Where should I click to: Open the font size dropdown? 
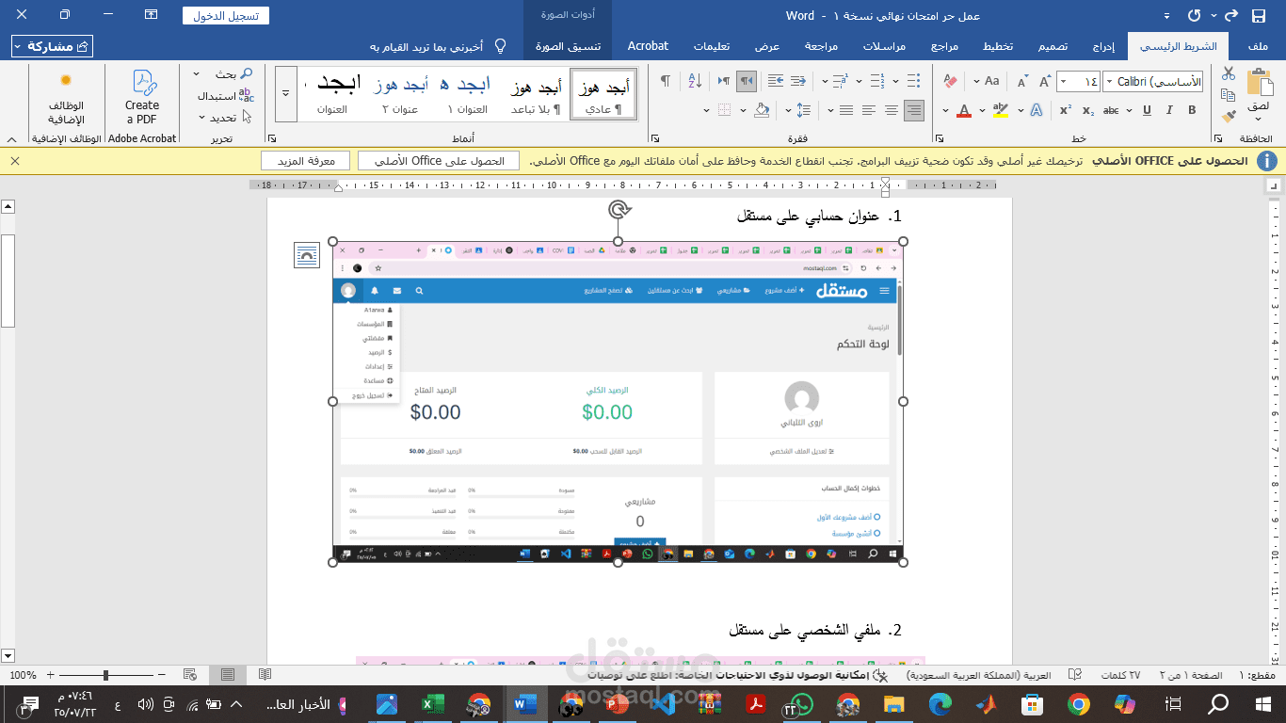(x=1065, y=82)
